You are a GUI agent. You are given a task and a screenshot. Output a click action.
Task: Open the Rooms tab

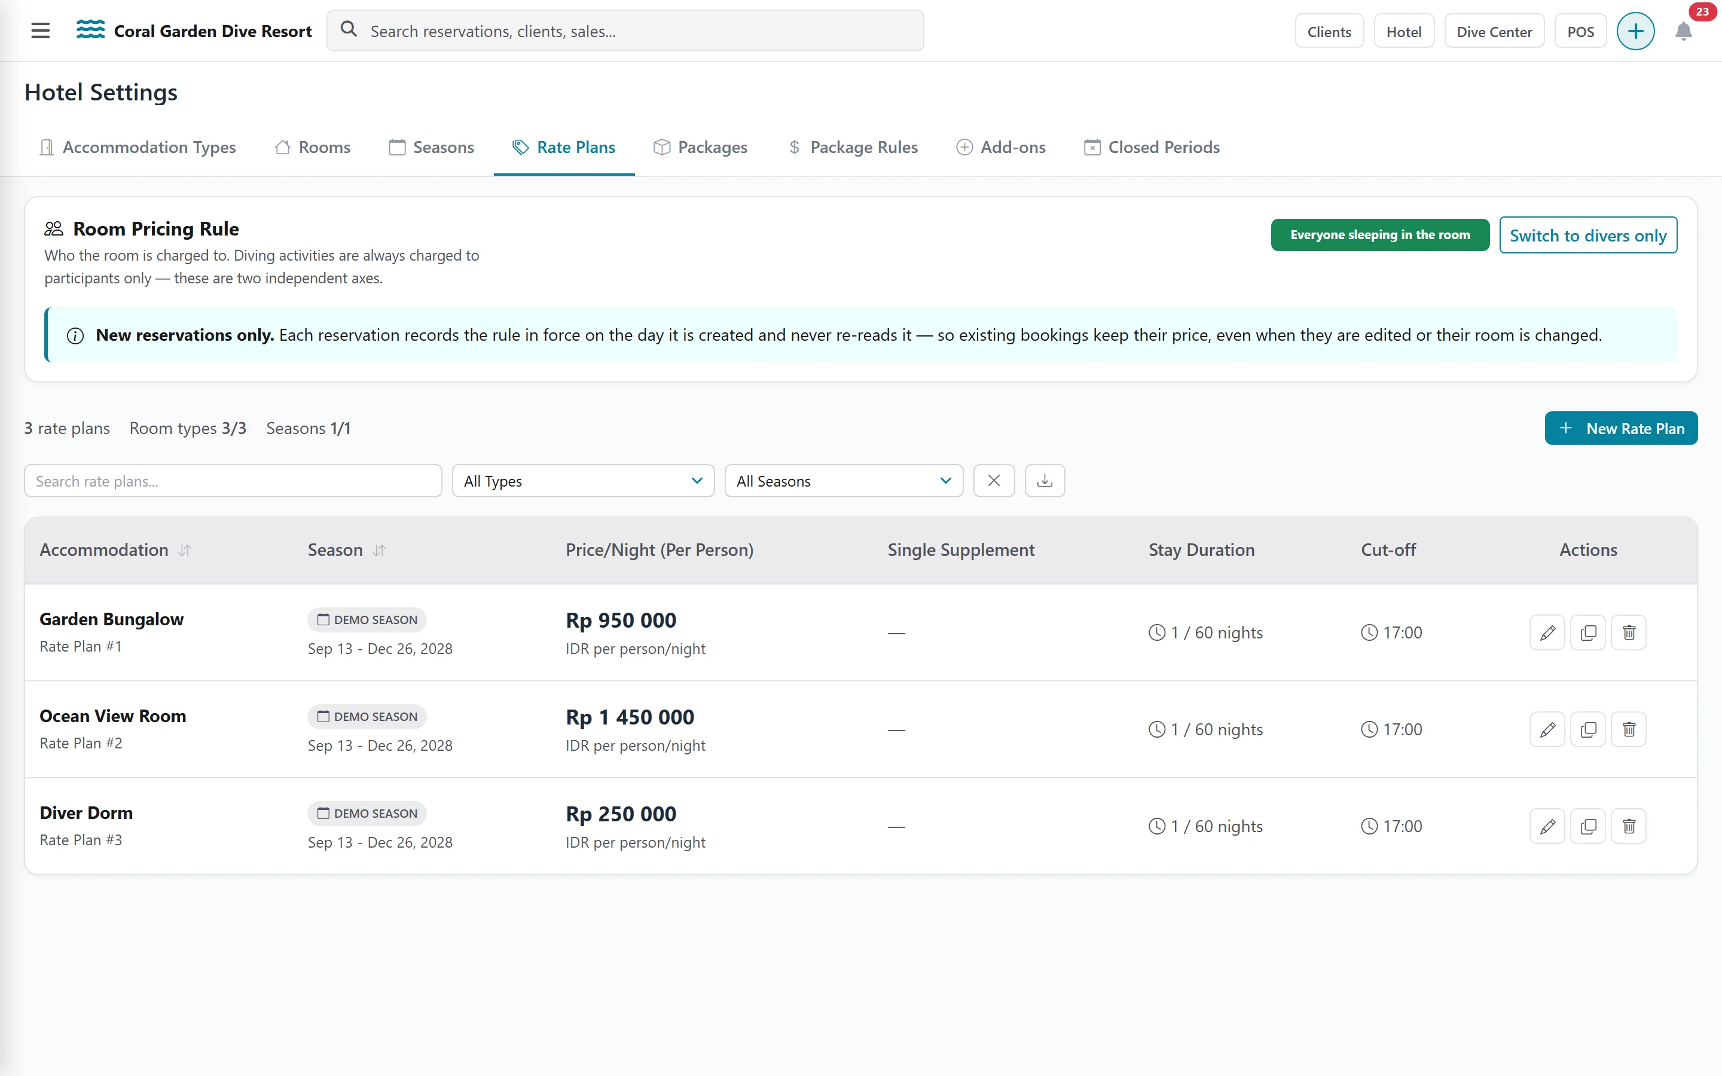(312, 147)
